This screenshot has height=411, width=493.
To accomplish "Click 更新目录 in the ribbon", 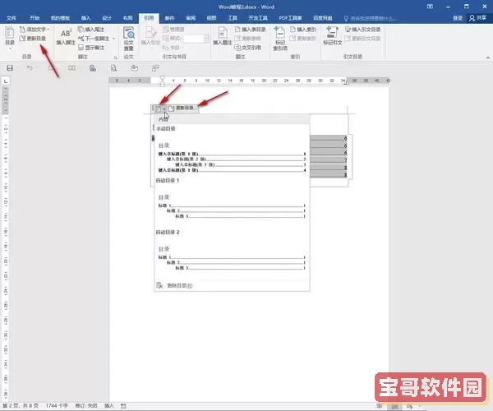I will point(33,39).
